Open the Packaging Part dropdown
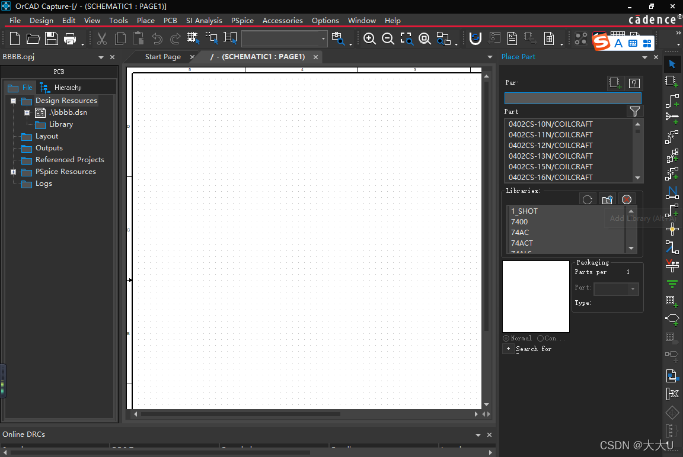This screenshot has width=683, height=457. coord(633,289)
